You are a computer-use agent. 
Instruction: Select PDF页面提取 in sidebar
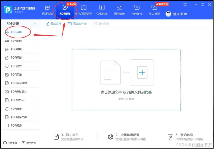pos(20,83)
